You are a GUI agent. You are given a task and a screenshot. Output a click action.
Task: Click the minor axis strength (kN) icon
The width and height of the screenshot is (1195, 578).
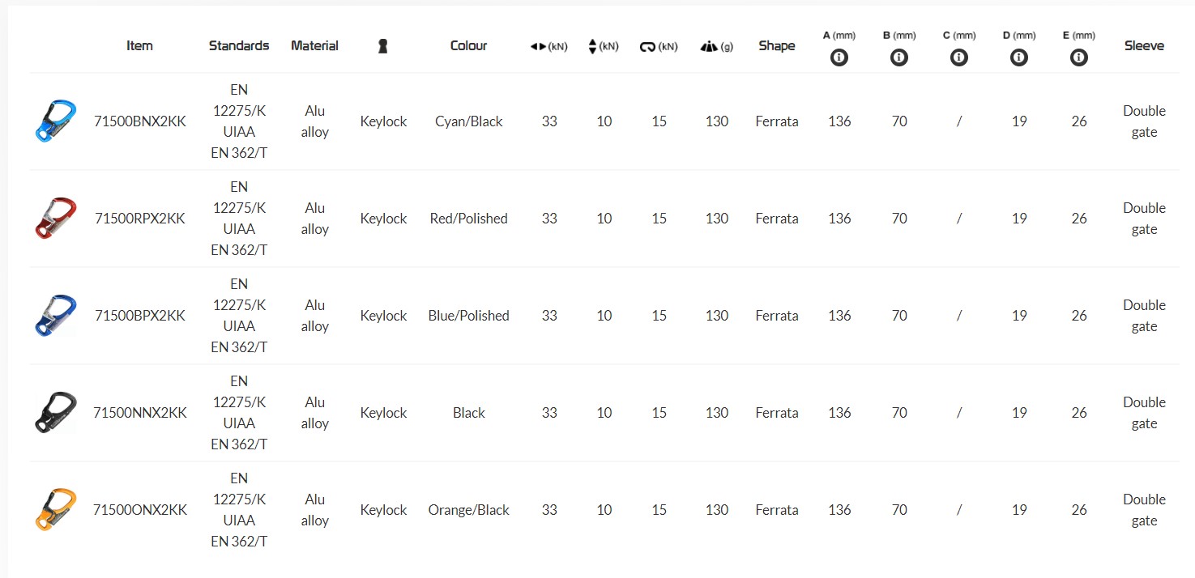click(x=592, y=46)
